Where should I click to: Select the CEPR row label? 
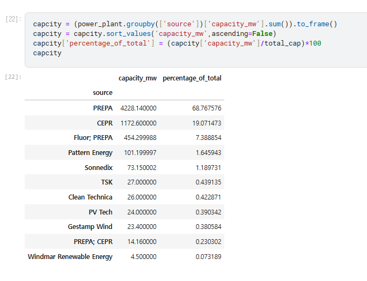pyautogui.click(x=105, y=123)
